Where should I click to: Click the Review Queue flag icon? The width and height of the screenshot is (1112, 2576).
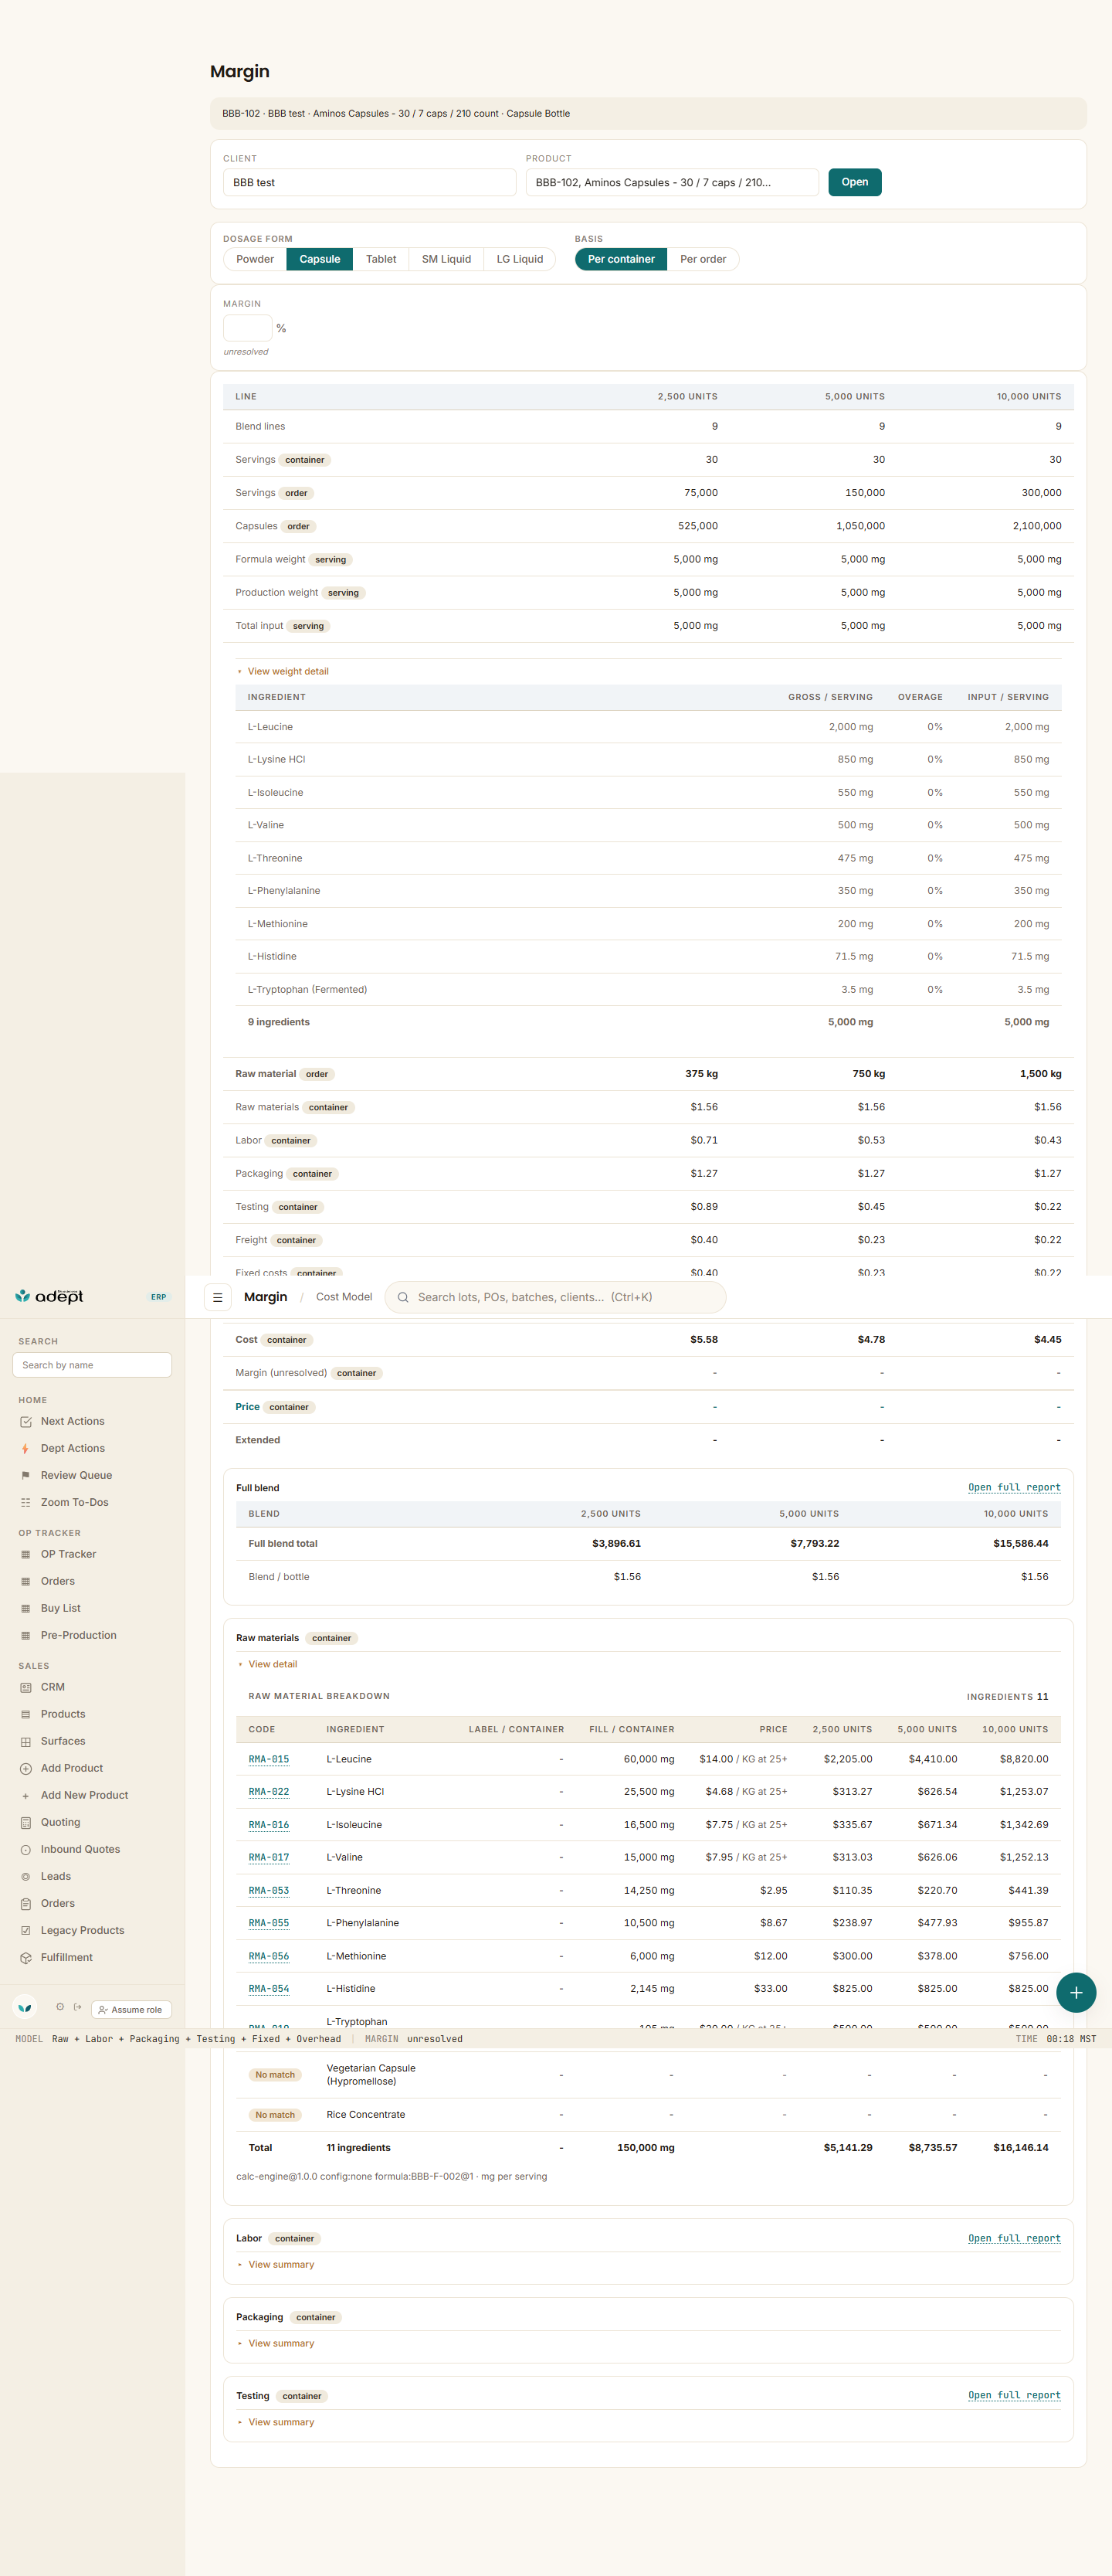tap(26, 1475)
